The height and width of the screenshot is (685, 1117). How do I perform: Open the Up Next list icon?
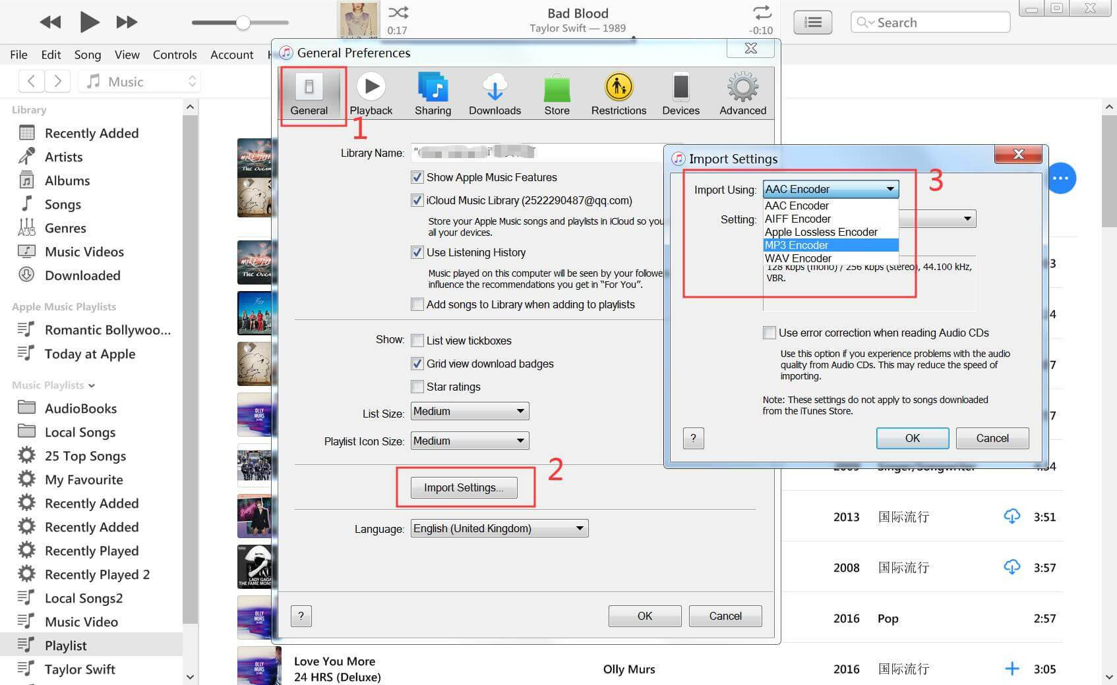point(812,22)
